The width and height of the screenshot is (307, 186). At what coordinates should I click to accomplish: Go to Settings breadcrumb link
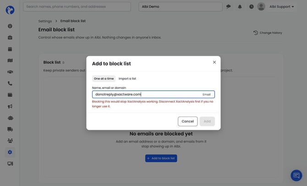[45, 21]
